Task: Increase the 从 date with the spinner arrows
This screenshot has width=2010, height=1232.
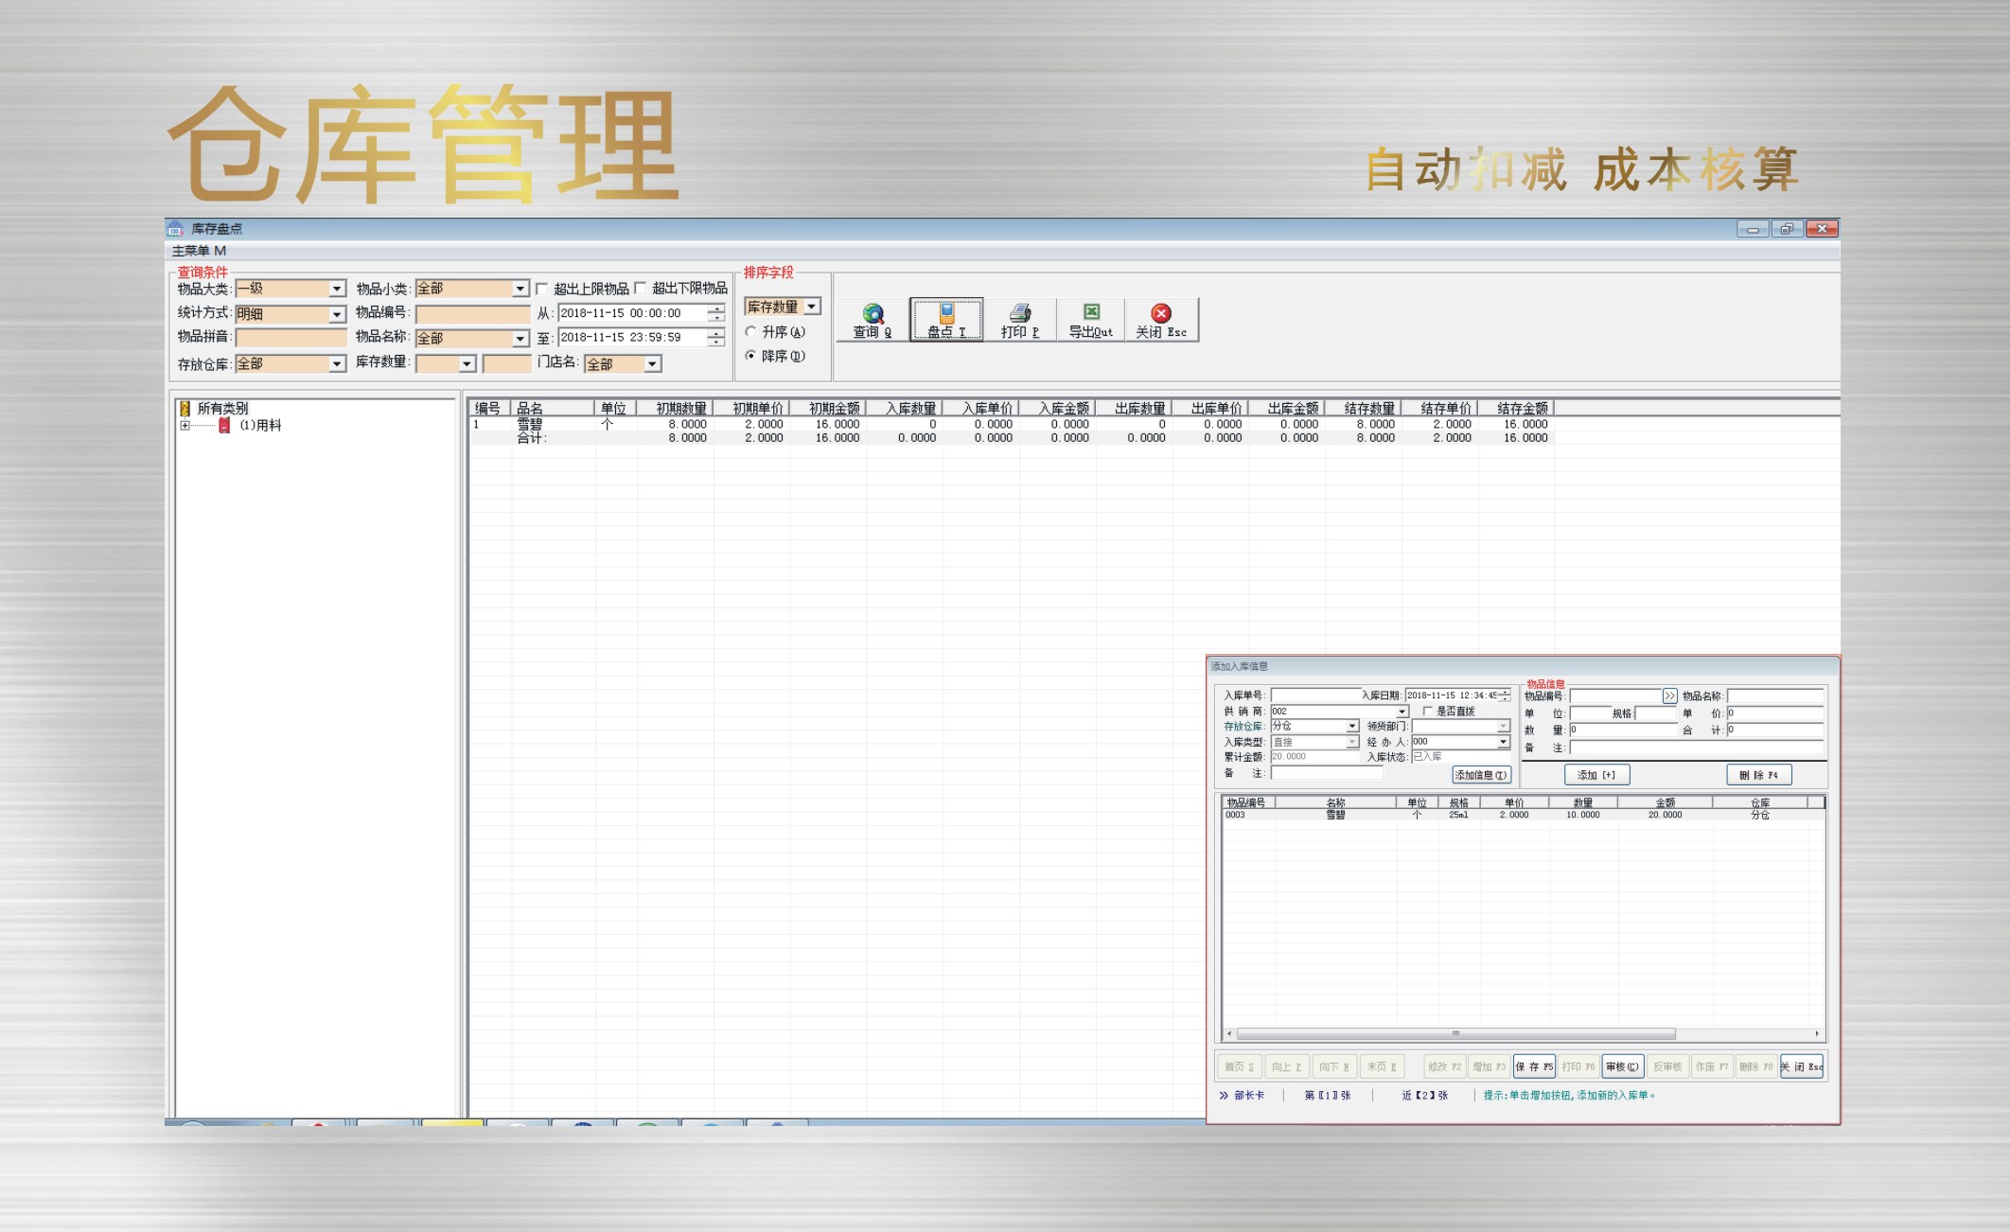Action: 716,308
